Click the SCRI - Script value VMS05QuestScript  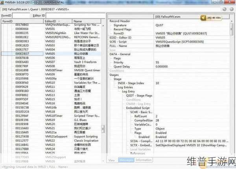pos(180,42)
